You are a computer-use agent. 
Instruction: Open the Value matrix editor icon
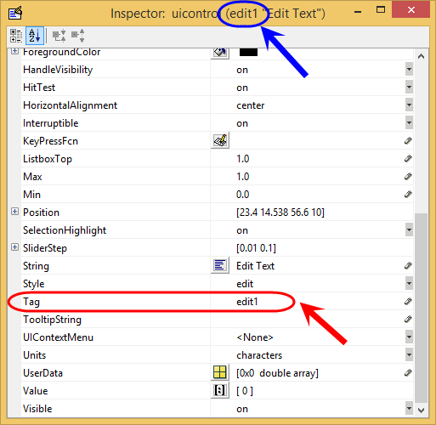pos(220,391)
